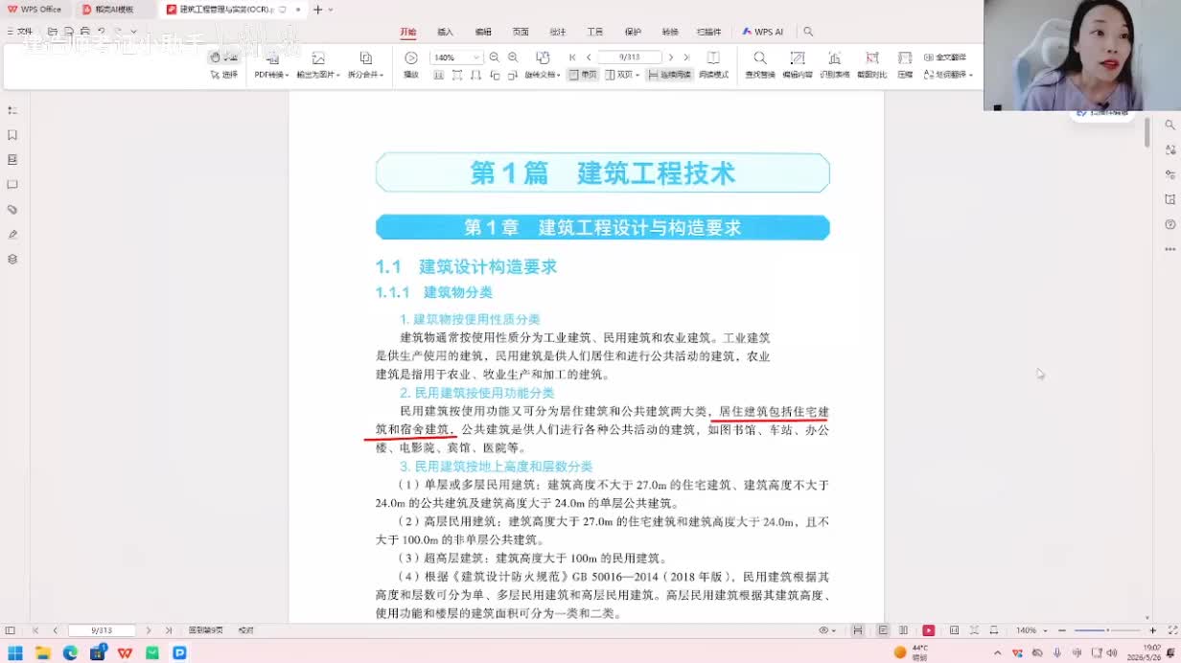This screenshot has height=663, width=1181.
Task: Enter 阅读模式 reading mode
Action: pos(713,65)
